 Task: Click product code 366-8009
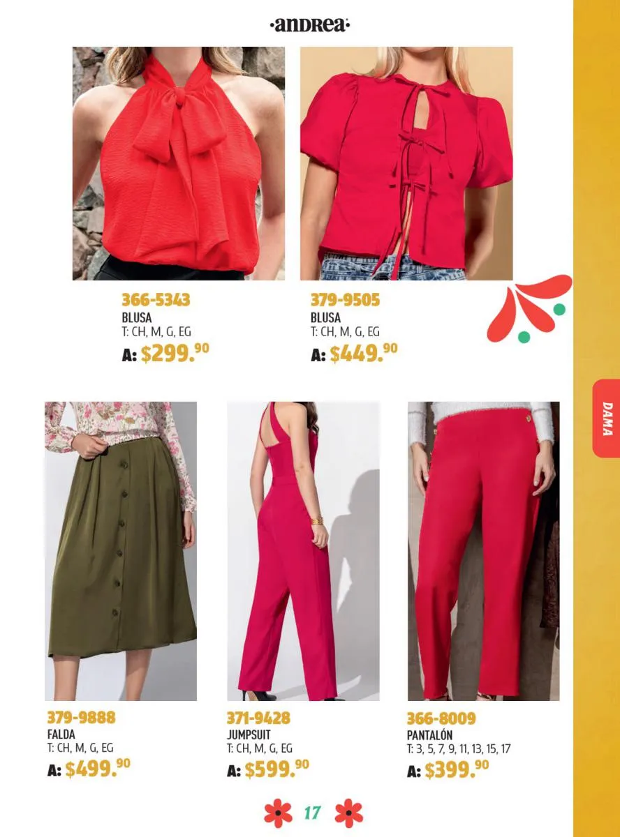click(x=441, y=718)
